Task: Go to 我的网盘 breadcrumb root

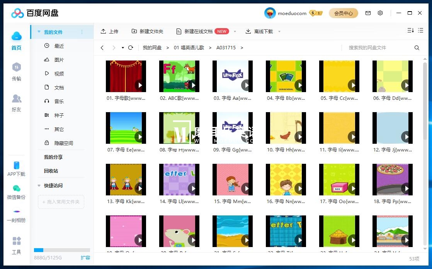Action: click(x=151, y=47)
